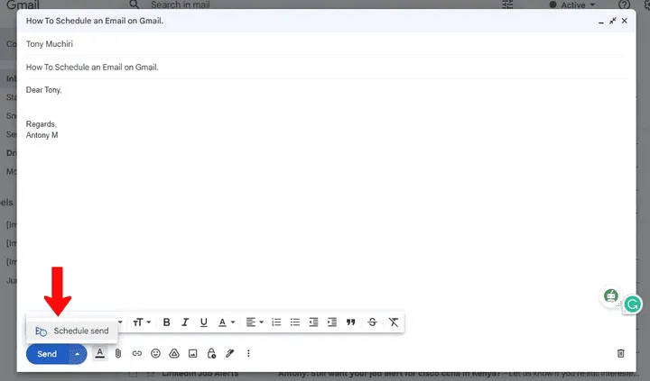Open the font size dropdown
The width and height of the screenshot is (650, 381).
coord(141,322)
